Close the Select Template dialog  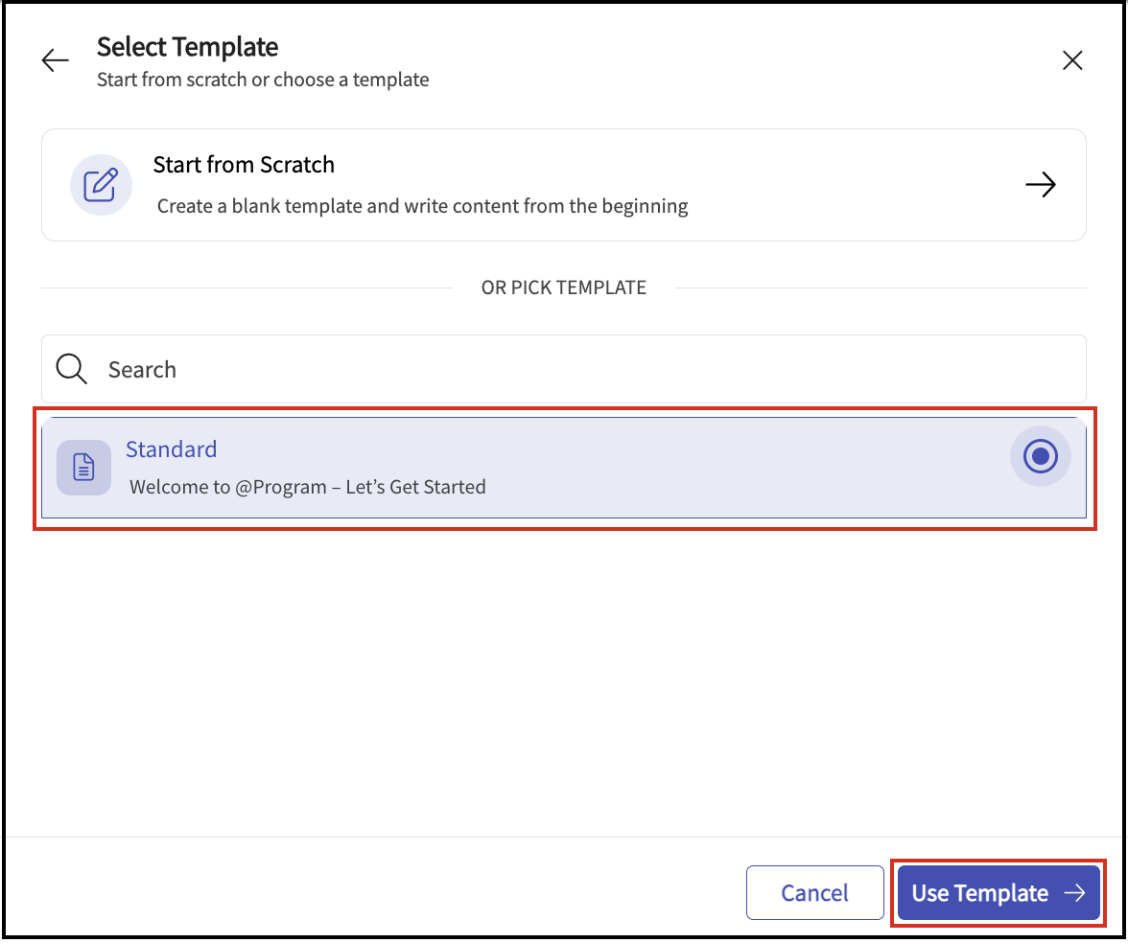(1072, 60)
